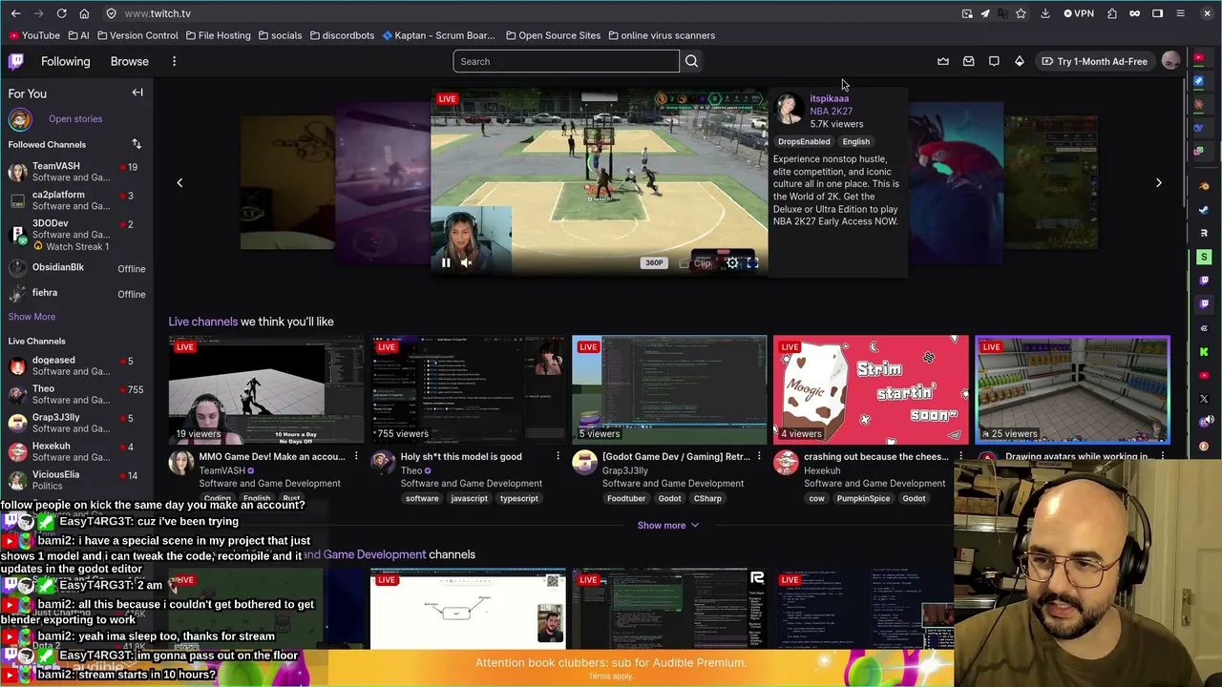Screen dimensions: 1222x687
Task: Search Twitch with the magnifier button
Action: click(691, 61)
